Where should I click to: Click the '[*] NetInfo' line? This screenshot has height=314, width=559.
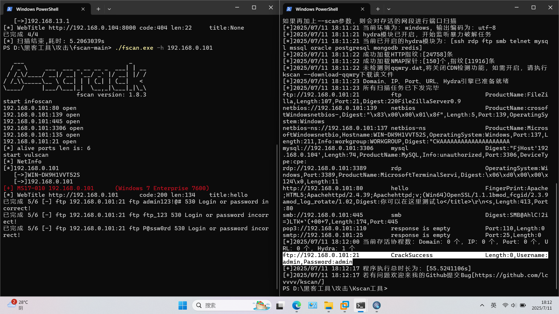coord(22,161)
